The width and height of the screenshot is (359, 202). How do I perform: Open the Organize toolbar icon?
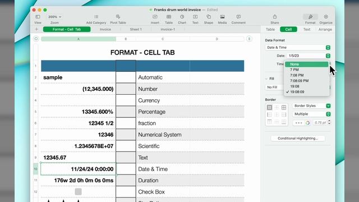point(326,17)
